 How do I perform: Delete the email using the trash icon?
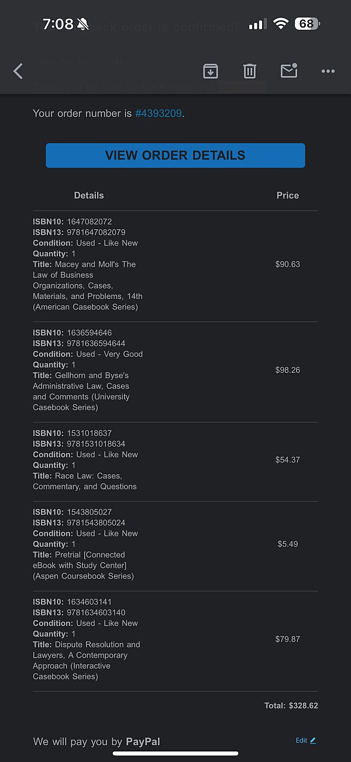(x=250, y=72)
